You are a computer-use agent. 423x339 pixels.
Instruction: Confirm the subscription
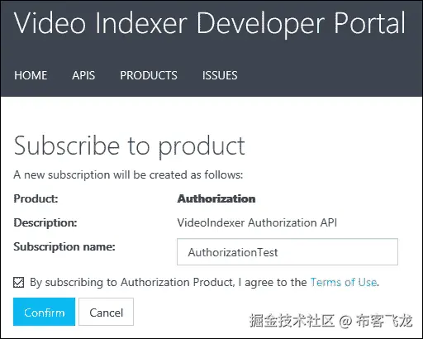tap(44, 312)
